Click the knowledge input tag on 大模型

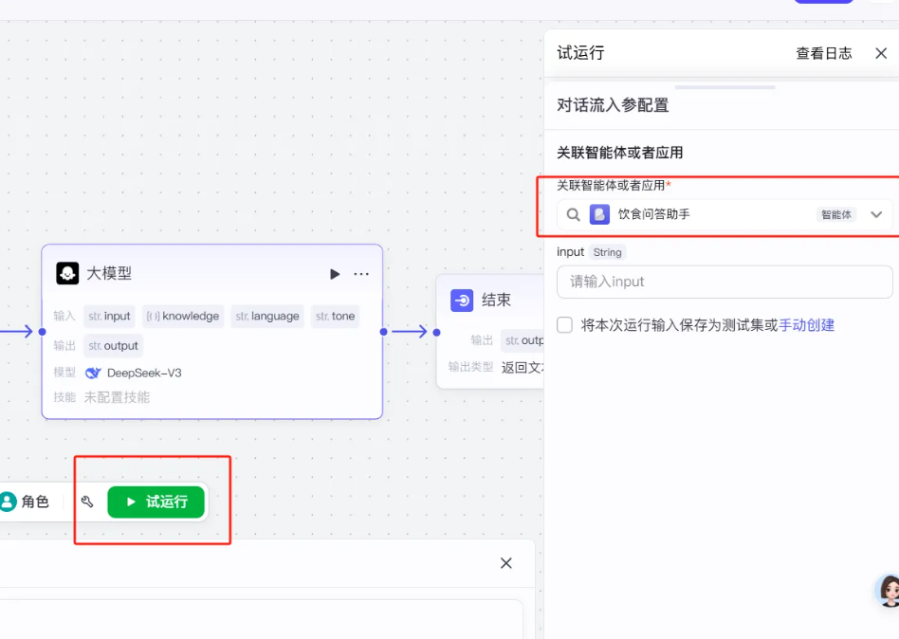point(183,317)
